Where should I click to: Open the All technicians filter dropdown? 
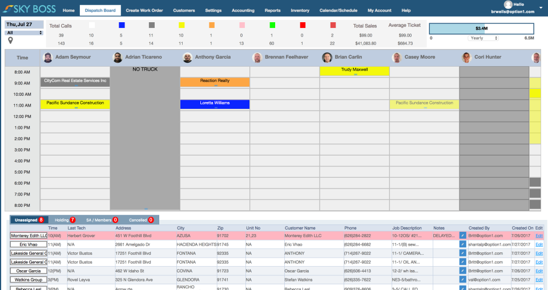click(x=24, y=33)
